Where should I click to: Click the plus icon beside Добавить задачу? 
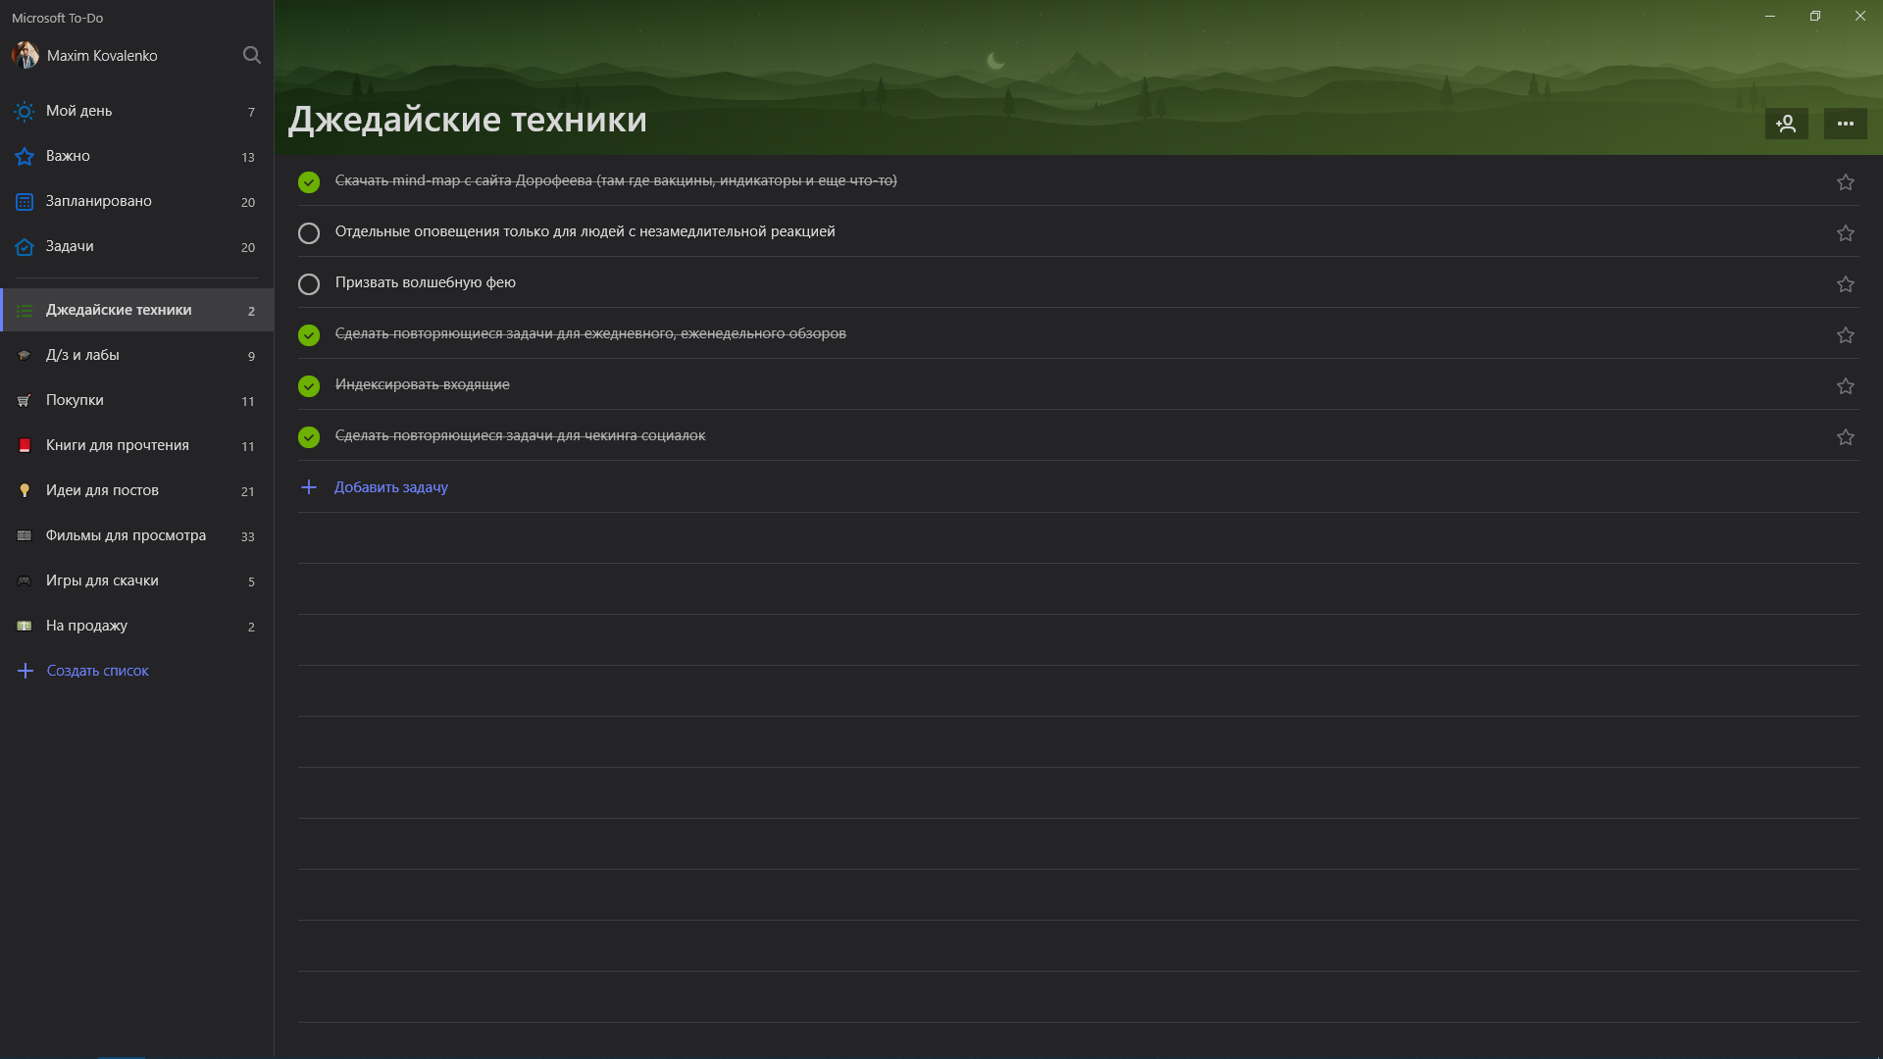309,487
